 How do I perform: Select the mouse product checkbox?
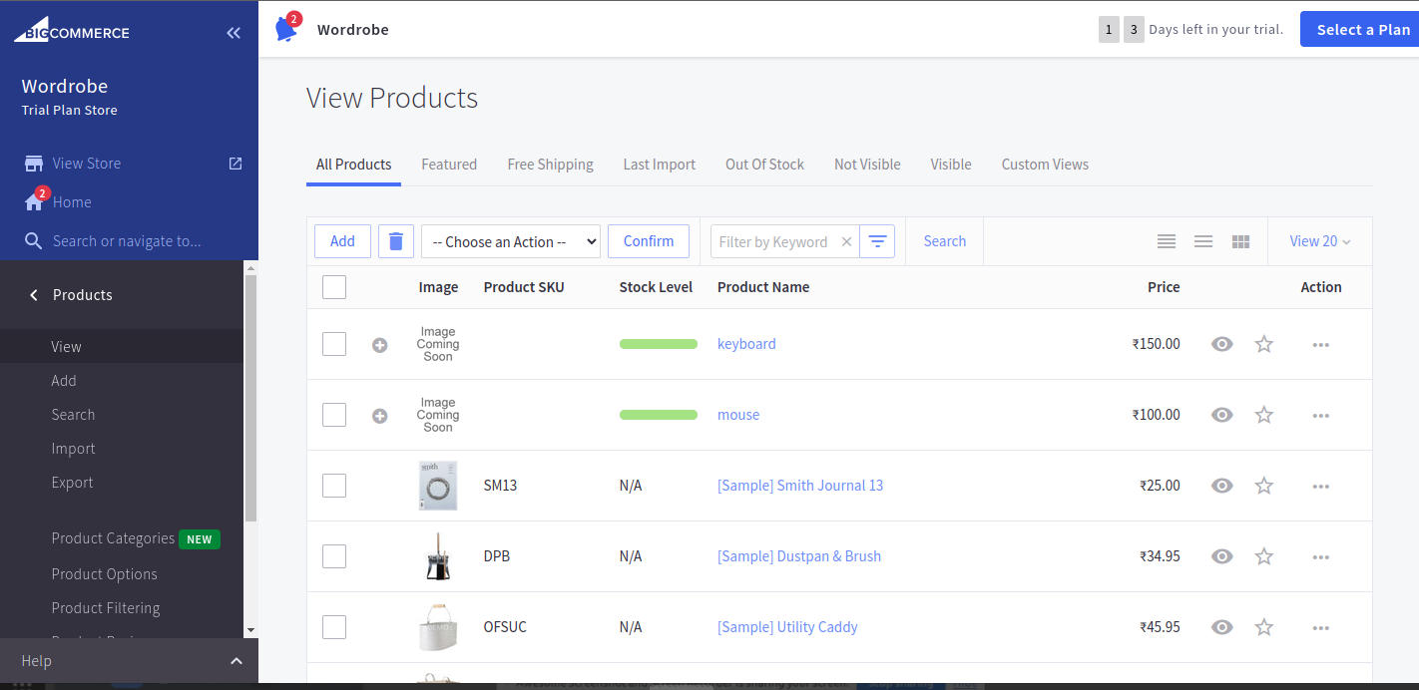[334, 415]
